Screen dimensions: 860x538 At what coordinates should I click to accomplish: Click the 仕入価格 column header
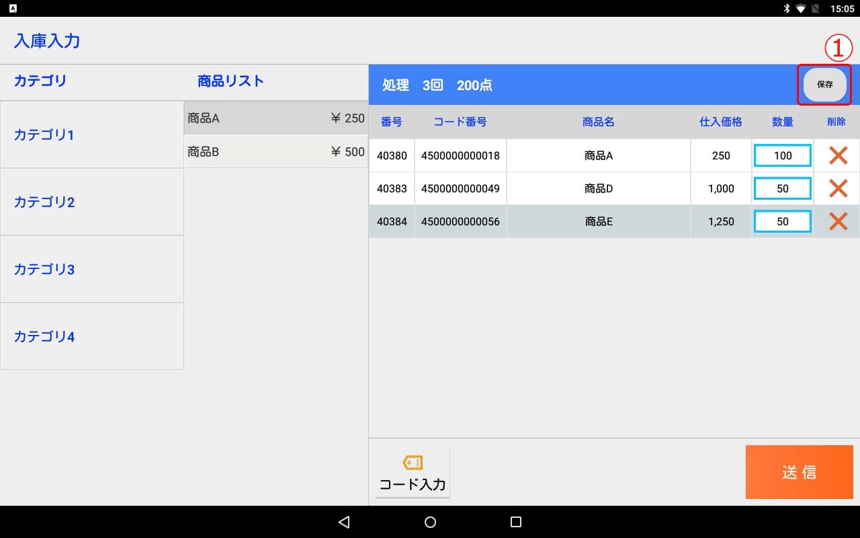pyautogui.click(x=721, y=122)
